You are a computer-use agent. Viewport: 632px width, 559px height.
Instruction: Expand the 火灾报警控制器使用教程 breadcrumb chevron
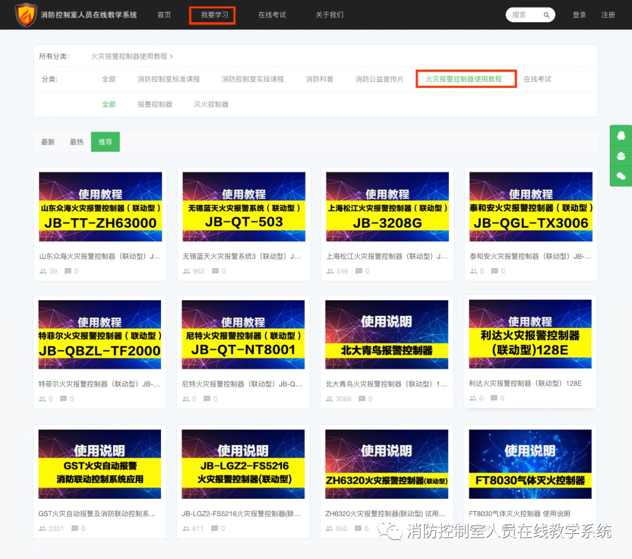pyautogui.click(x=171, y=56)
